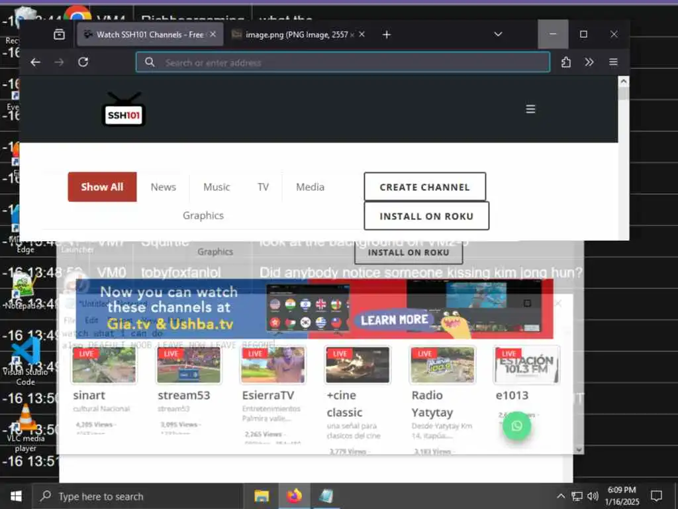The width and height of the screenshot is (678, 509).
Task: Open the +cine classic channel thumbnail
Action: tap(358, 365)
